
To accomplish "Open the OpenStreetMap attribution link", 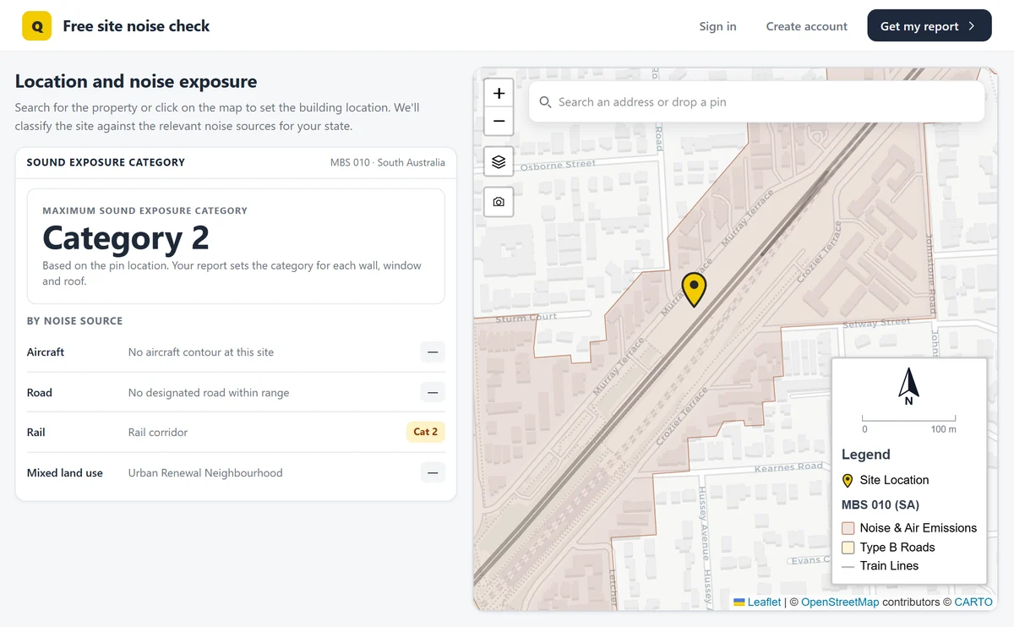I will click(840, 602).
